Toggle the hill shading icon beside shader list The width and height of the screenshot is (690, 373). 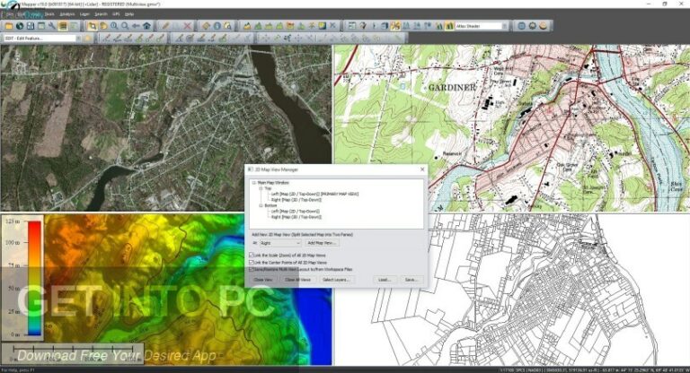(x=449, y=26)
